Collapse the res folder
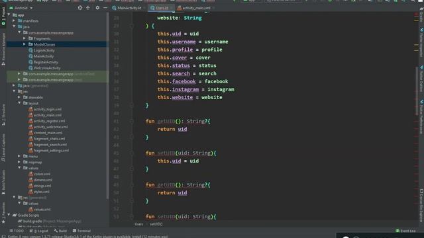The image size is (424, 238). pyautogui.click(x=14, y=91)
